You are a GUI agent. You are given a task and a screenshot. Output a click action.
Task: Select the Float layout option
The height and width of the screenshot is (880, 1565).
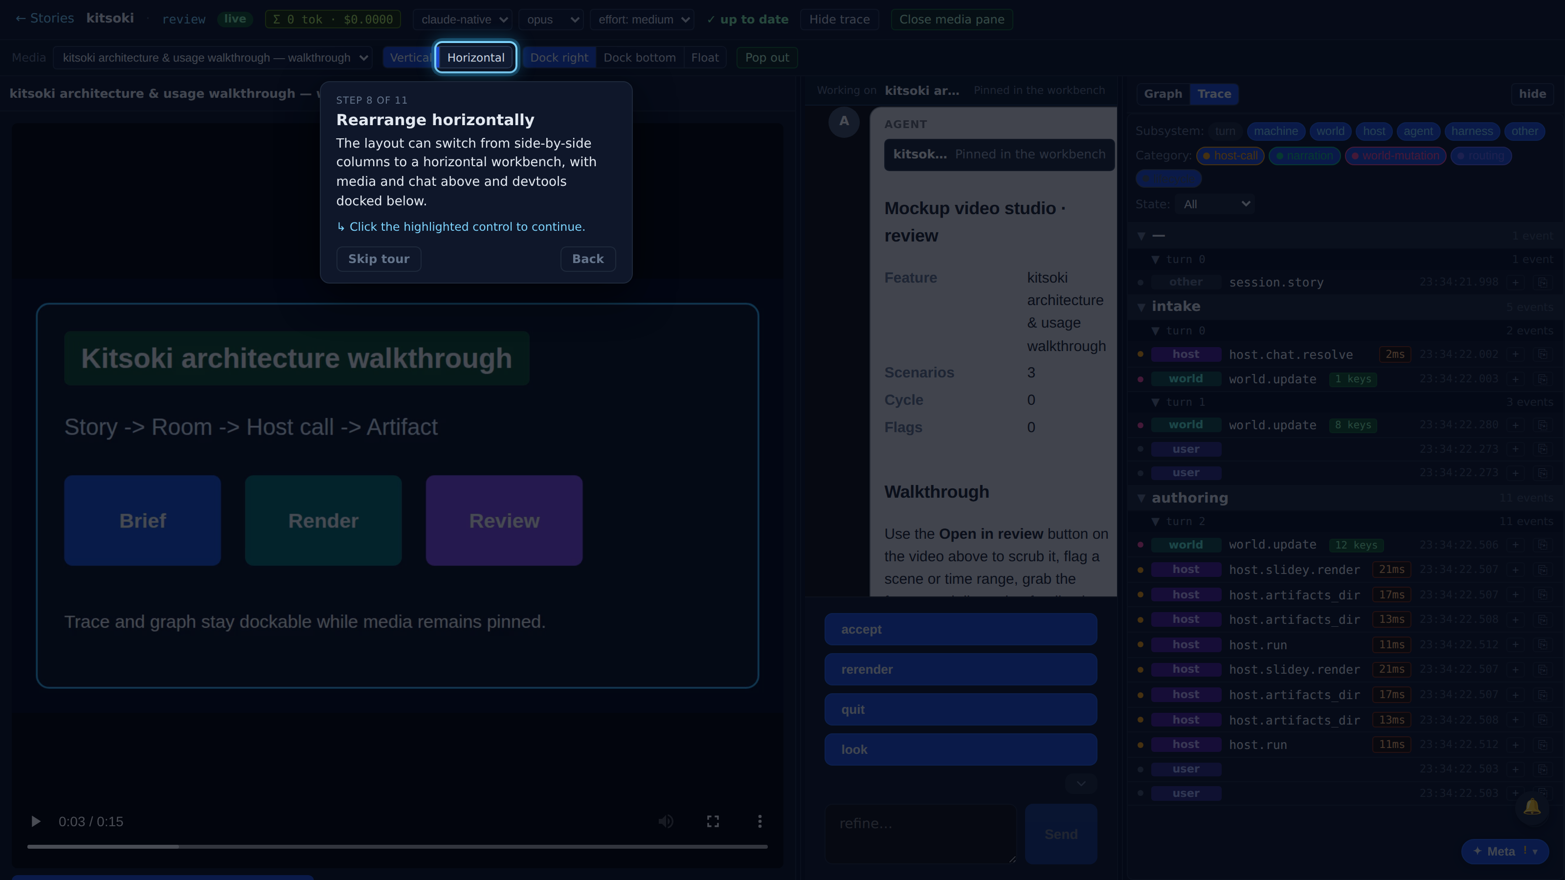tap(705, 58)
